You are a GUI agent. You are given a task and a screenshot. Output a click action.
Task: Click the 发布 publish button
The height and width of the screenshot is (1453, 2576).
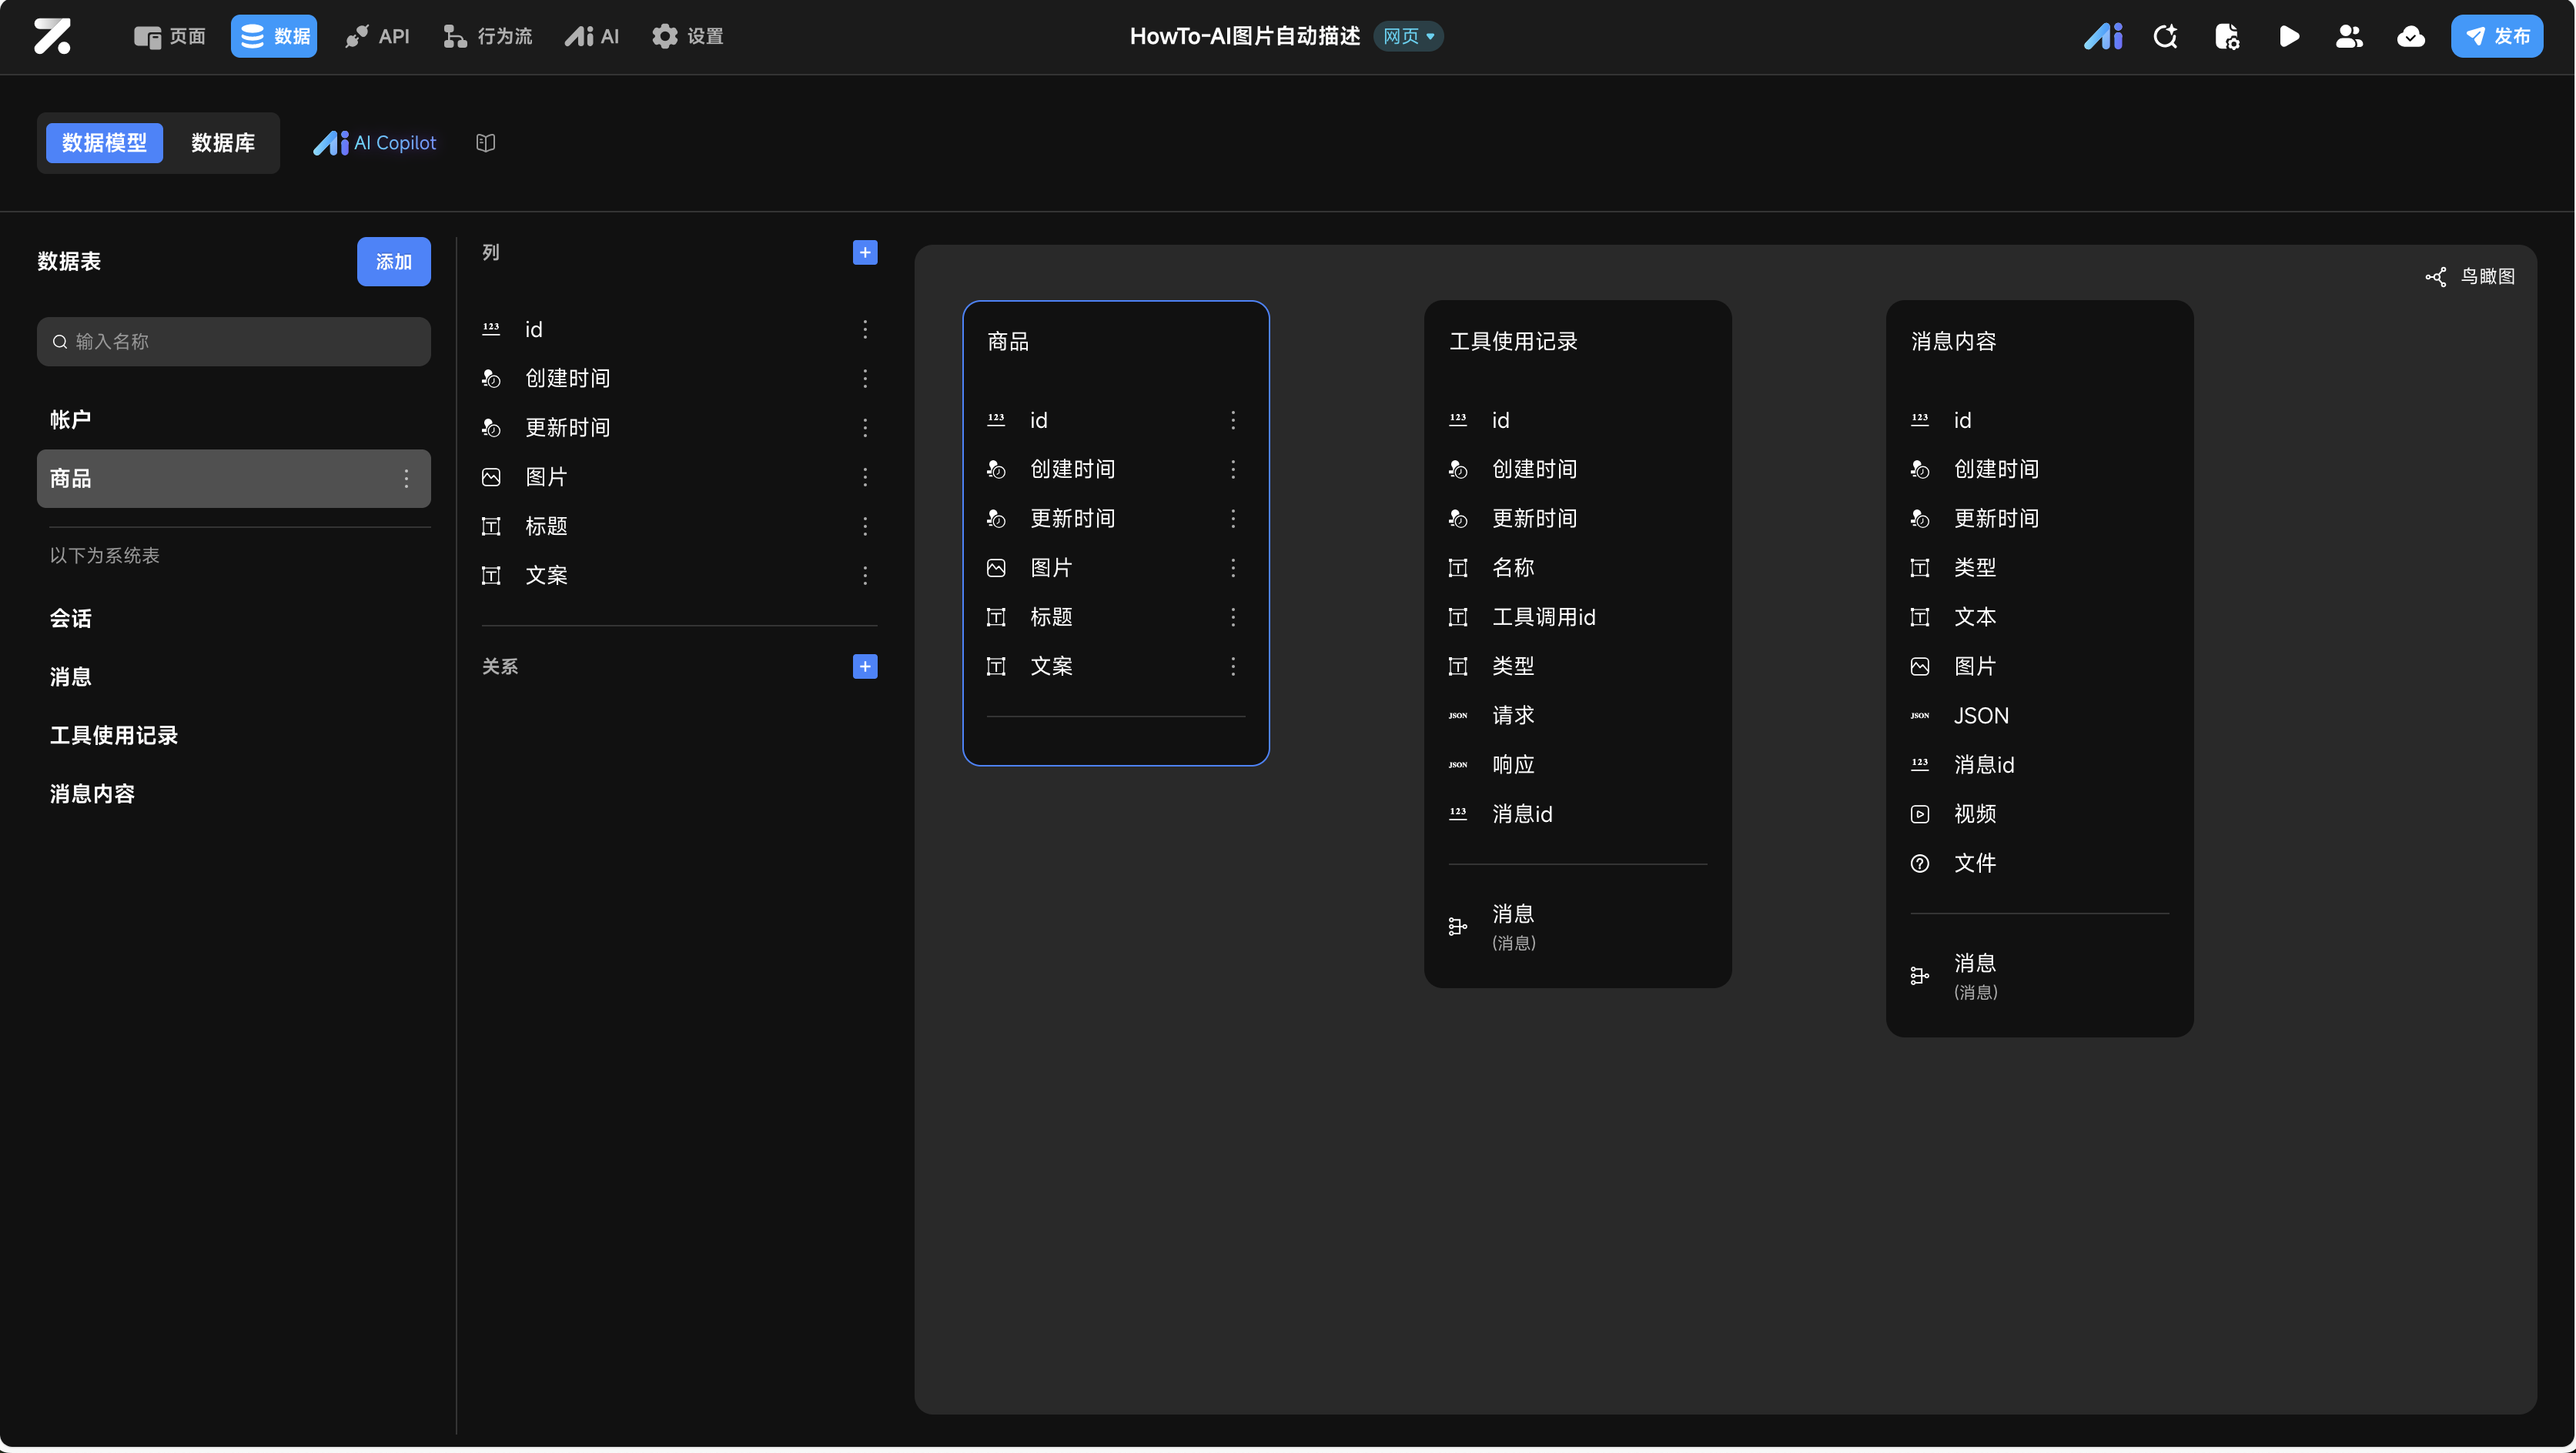[2496, 37]
